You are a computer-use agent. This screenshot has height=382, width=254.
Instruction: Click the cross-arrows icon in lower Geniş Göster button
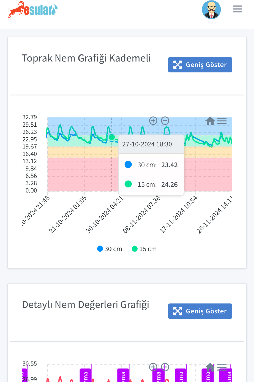(x=178, y=311)
